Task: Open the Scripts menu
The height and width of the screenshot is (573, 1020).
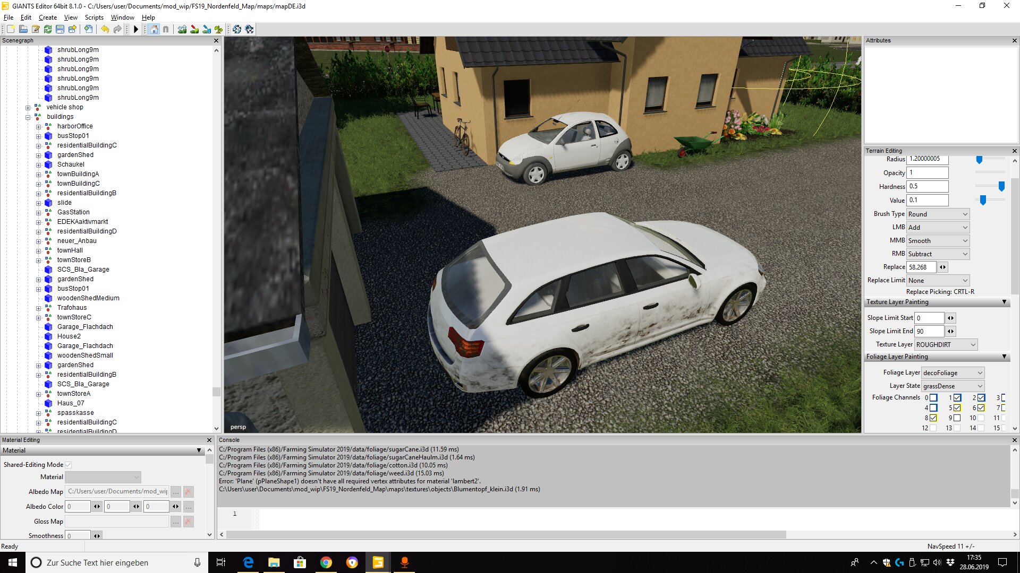Action: (x=94, y=18)
